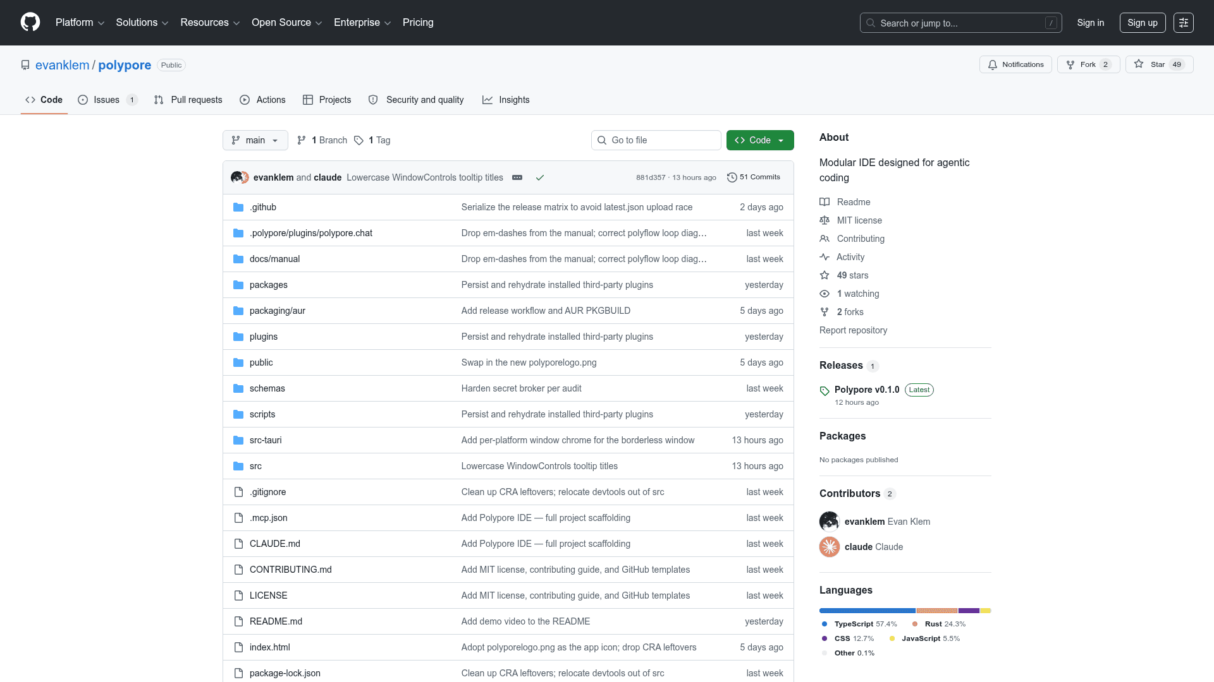The width and height of the screenshot is (1214, 682).
Task: Open the CONTRIBUTING.md file
Action: click(291, 570)
